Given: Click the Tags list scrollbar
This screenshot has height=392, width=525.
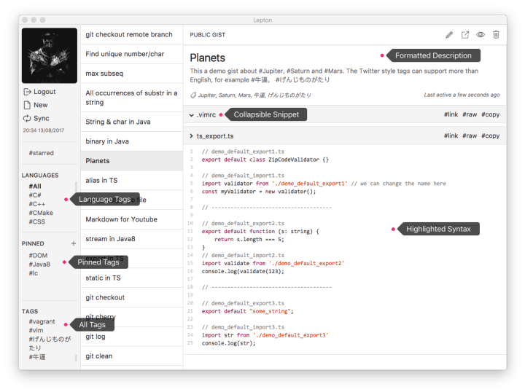Looking at the screenshot, I should pyautogui.click(x=76, y=358).
